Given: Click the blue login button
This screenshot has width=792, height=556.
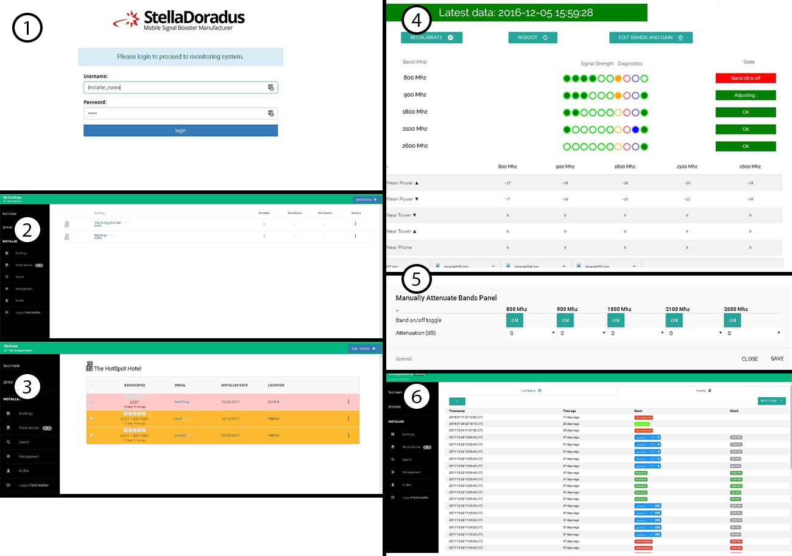Looking at the screenshot, I should [x=180, y=130].
